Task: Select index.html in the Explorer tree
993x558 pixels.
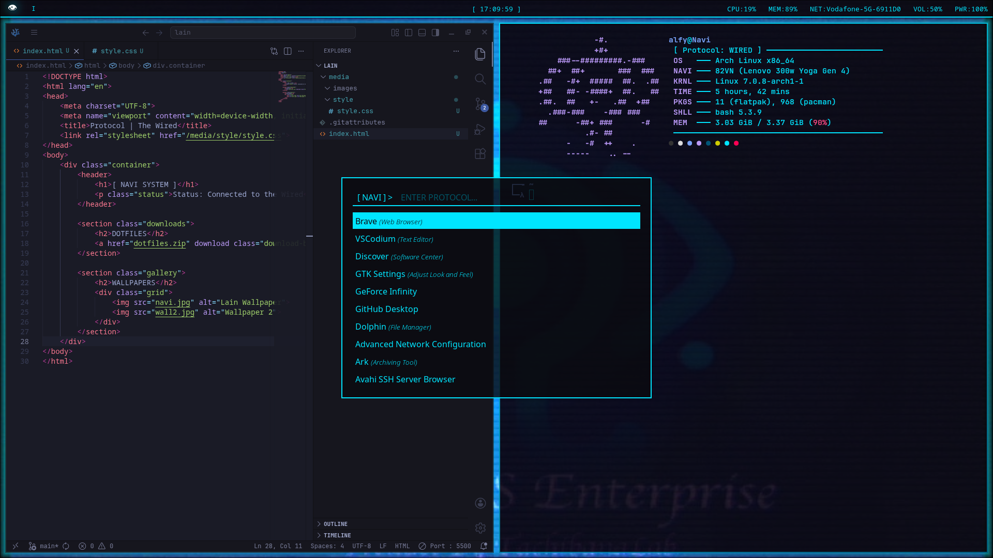Action: 392,134
